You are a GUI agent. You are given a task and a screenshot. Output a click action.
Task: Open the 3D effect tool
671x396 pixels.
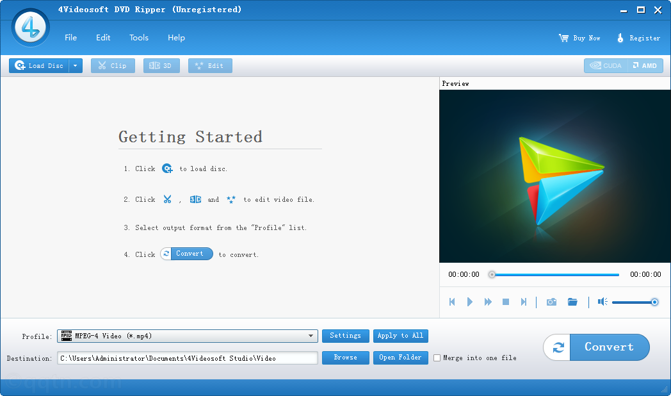(161, 65)
